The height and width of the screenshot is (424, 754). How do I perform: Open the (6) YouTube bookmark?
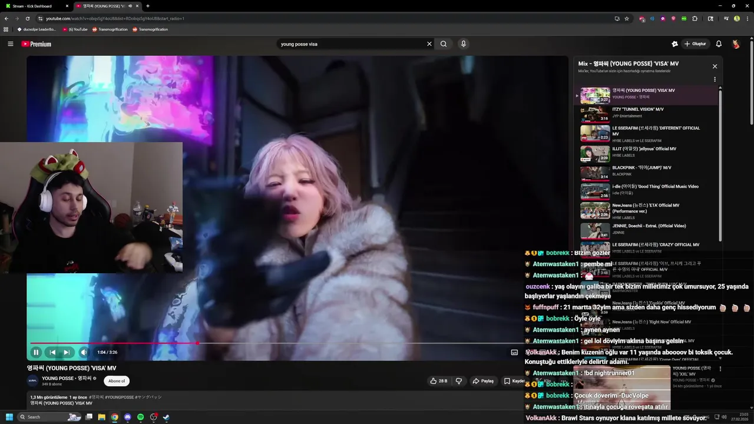pos(75,29)
